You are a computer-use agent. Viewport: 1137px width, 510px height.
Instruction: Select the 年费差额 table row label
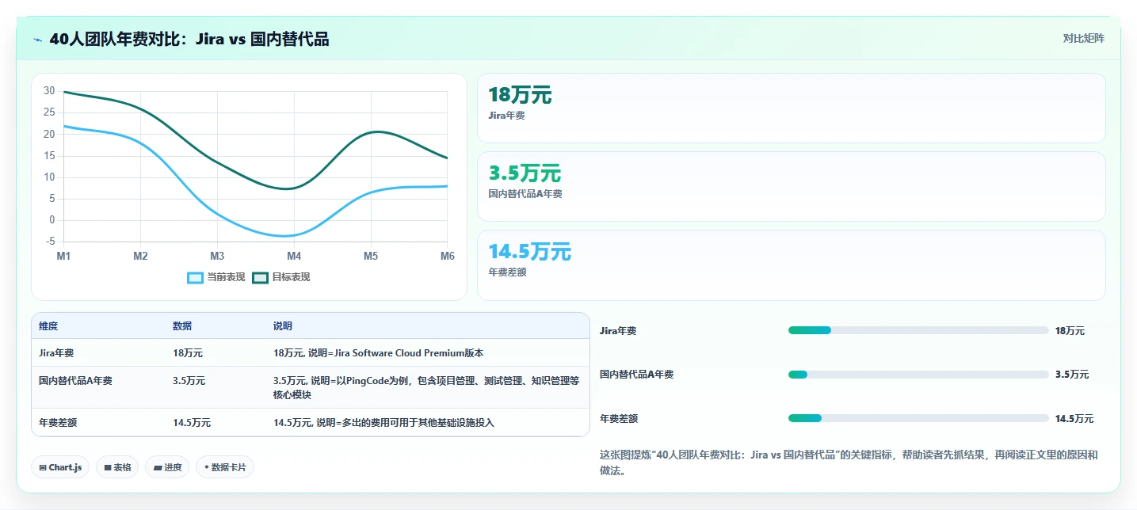pos(58,422)
